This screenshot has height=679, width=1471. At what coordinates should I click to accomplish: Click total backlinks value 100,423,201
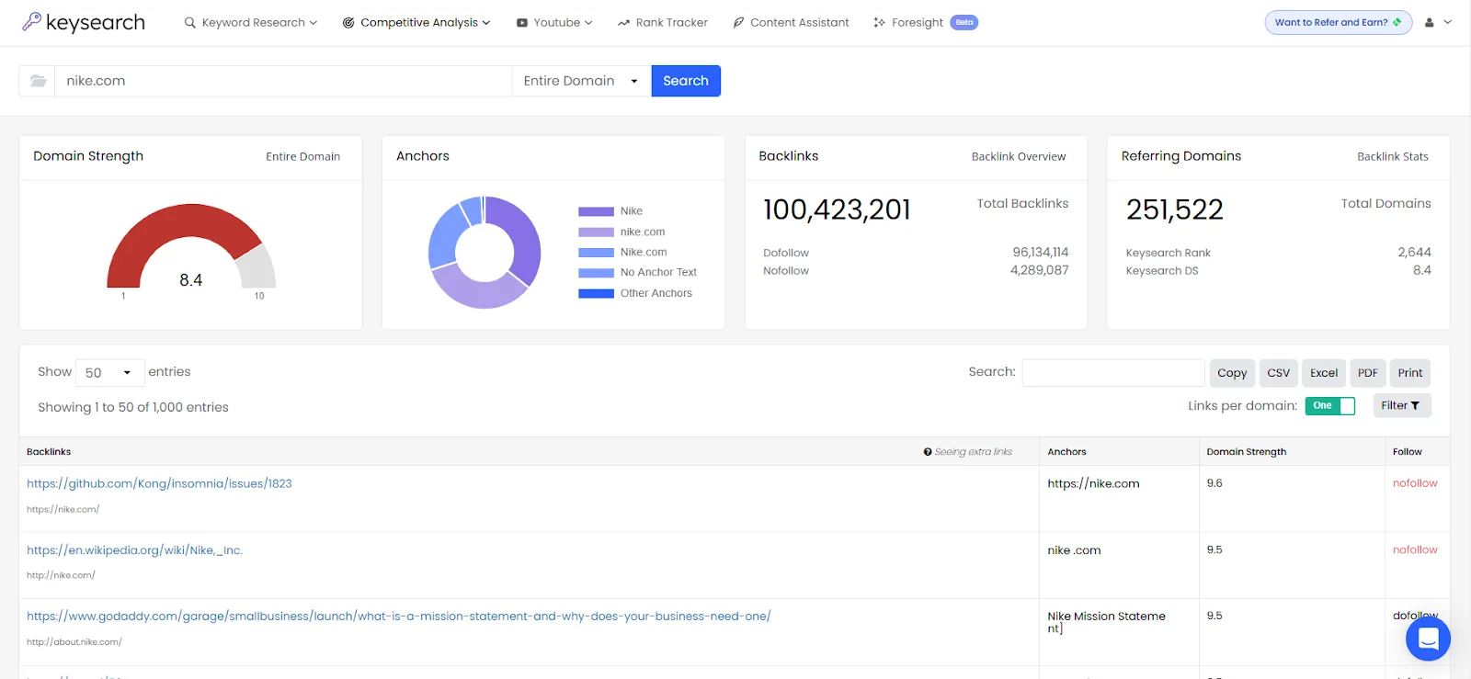(837, 210)
